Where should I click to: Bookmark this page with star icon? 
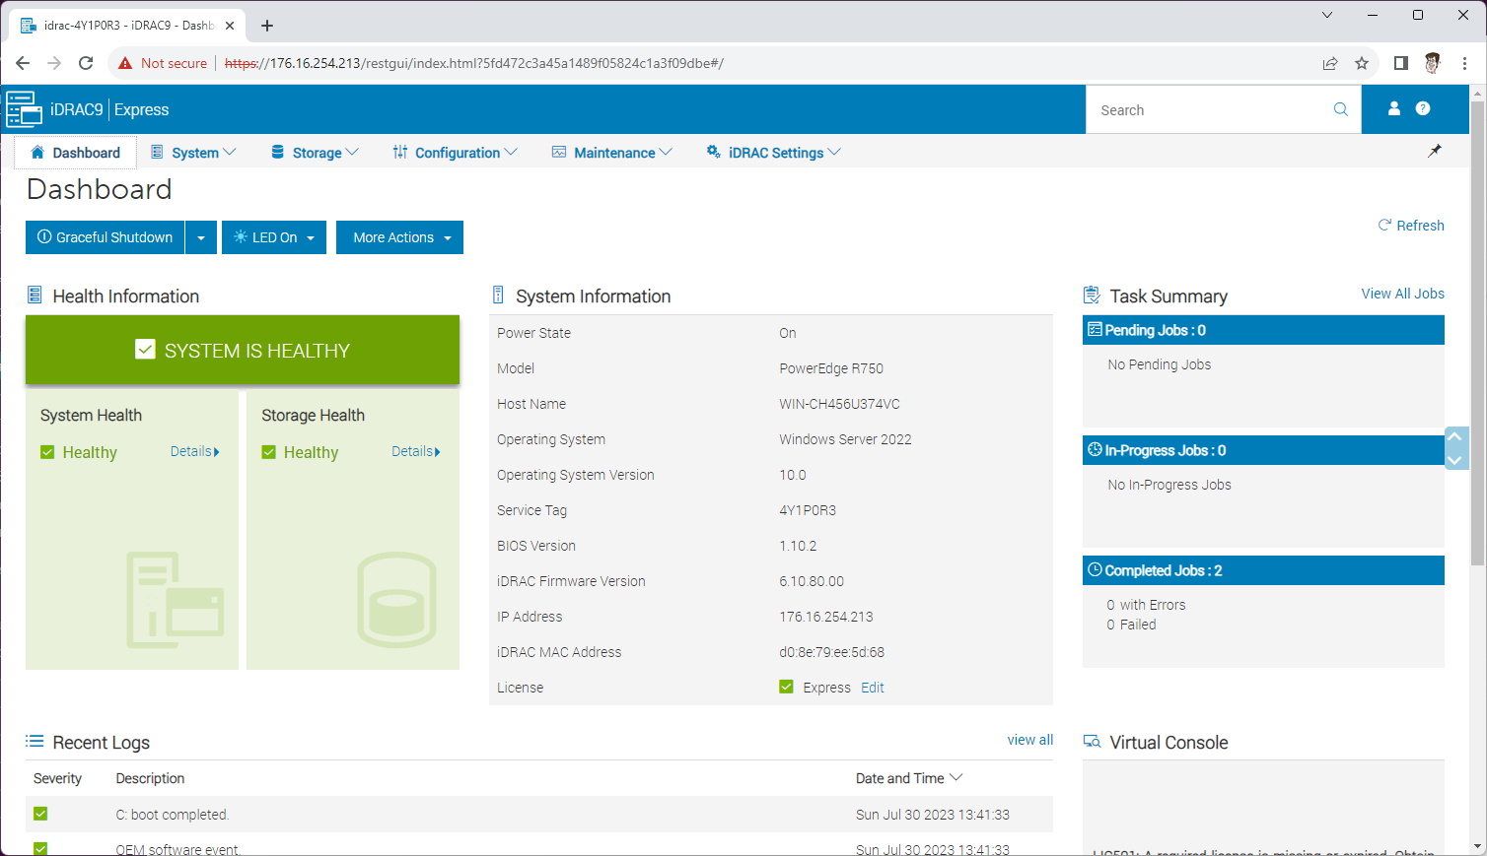click(x=1362, y=63)
